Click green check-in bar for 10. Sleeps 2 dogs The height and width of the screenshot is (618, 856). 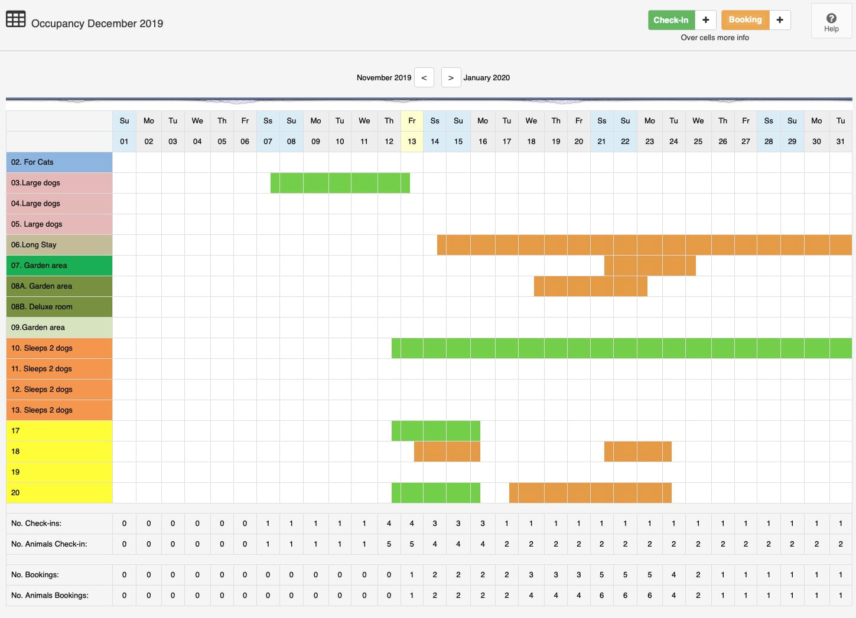coord(620,348)
